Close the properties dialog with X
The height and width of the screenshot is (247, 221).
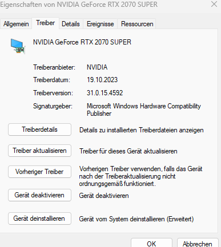[x=214, y=4]
